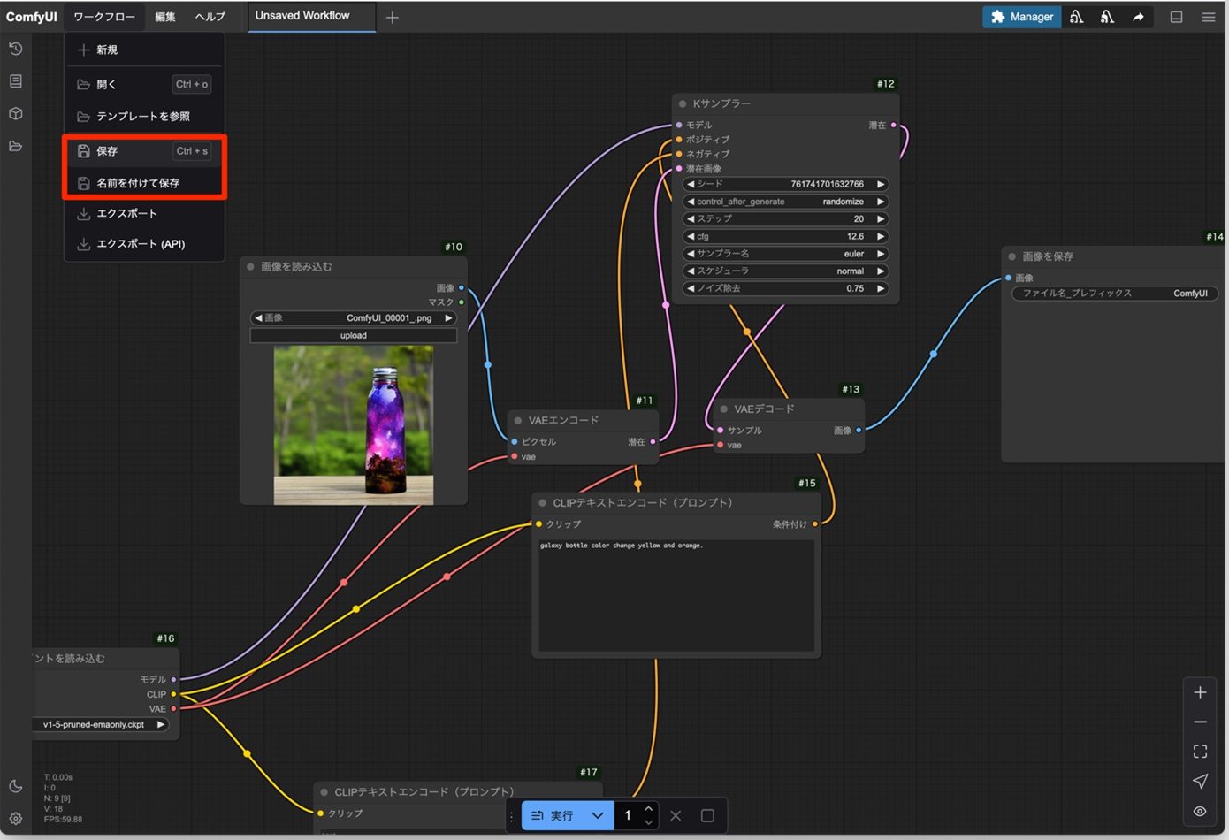This screenshot has height=840, width=1229.
Task: Click the zoom in plus button
Action: click(x=1200, y=692)
